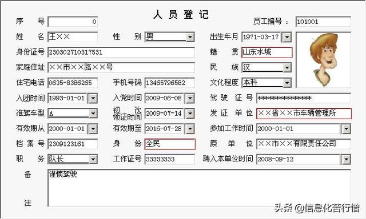Open the 入团时间 date picker arrow
Viewport: 366px width, 219px height.
93,98
